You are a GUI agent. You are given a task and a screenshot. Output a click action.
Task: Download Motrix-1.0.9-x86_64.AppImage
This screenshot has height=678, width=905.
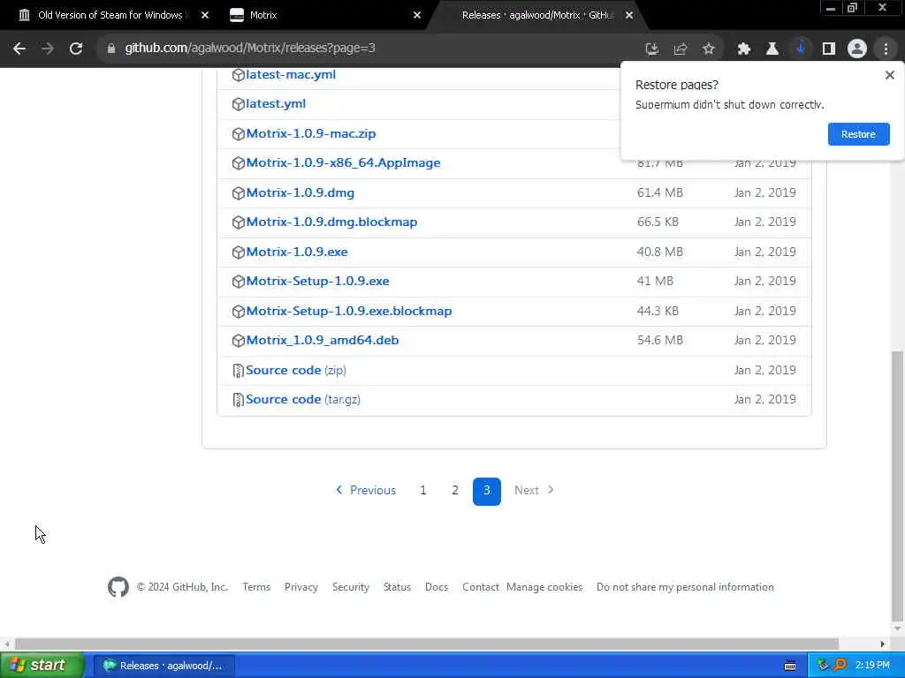click(344, 163)
